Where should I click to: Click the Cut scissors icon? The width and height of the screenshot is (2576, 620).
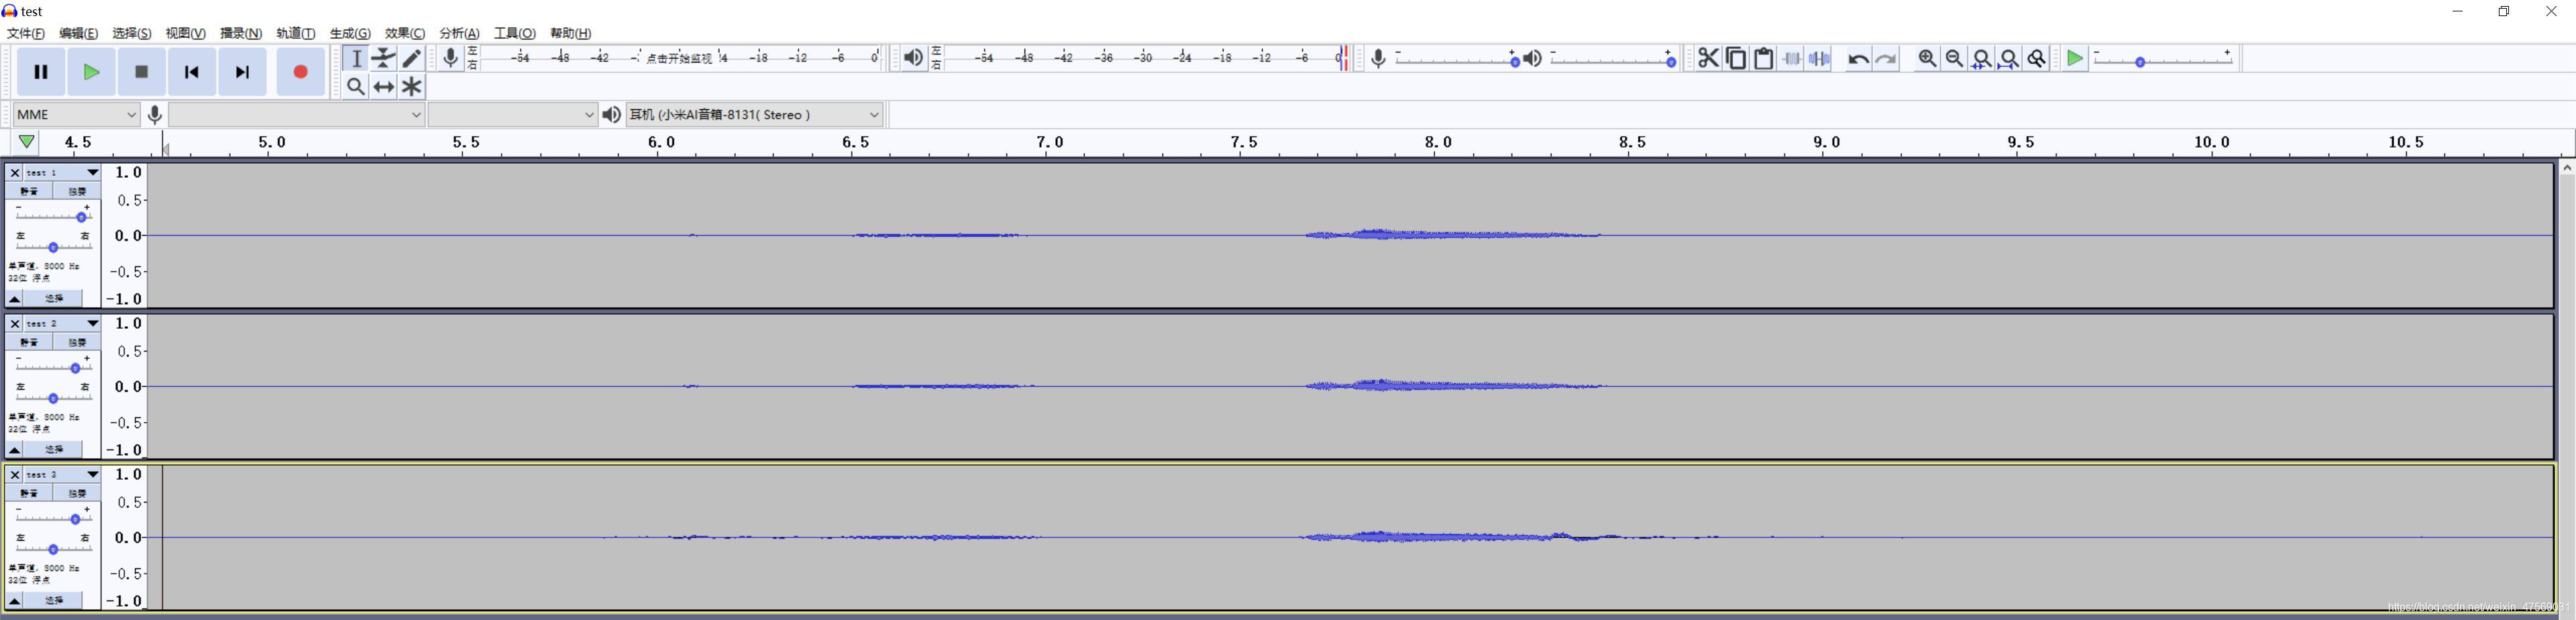(x=1708, y=59)
